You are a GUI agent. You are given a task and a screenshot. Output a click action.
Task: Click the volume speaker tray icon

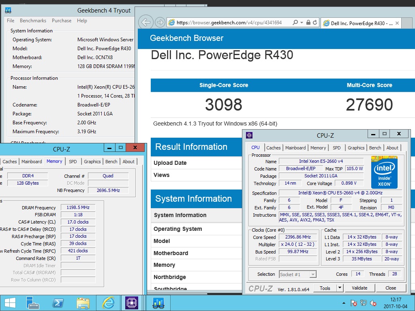pyautogui.click(x=373, y=303)
